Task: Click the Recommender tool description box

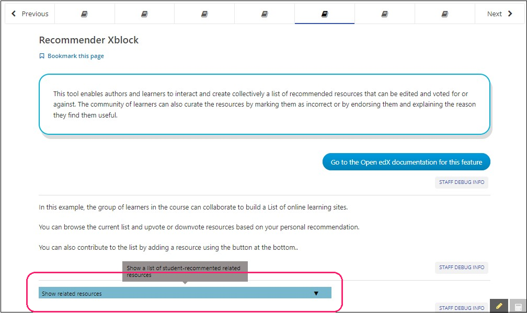Action: 264,105
